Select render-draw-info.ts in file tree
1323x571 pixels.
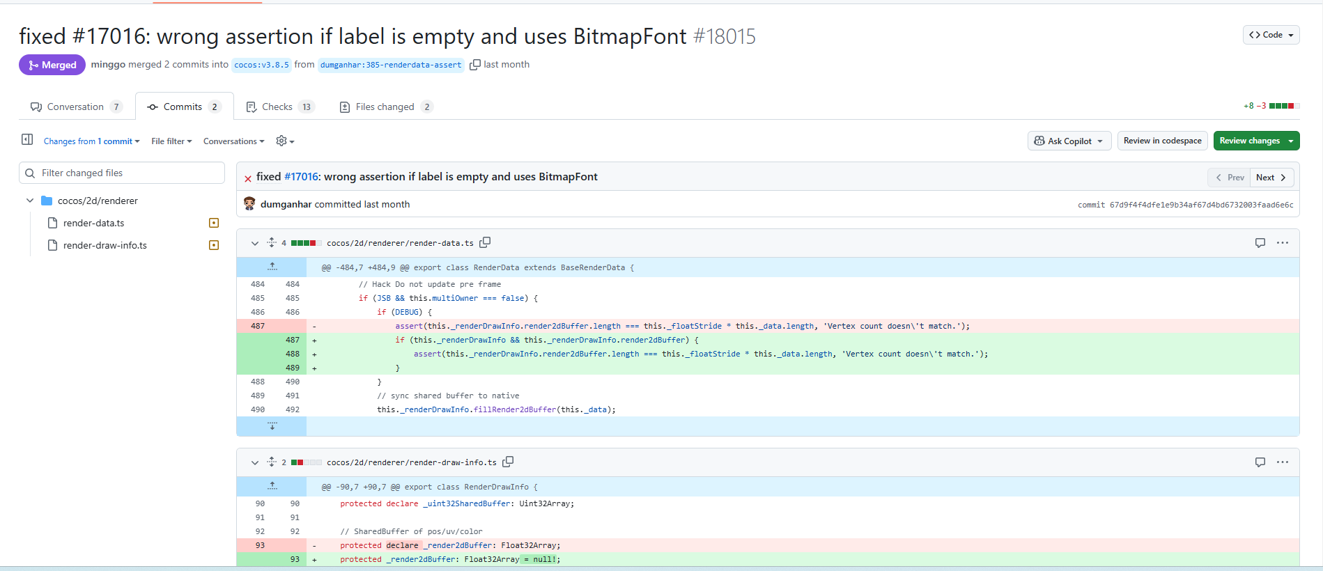pyautogui.click(x=105, y=245)
